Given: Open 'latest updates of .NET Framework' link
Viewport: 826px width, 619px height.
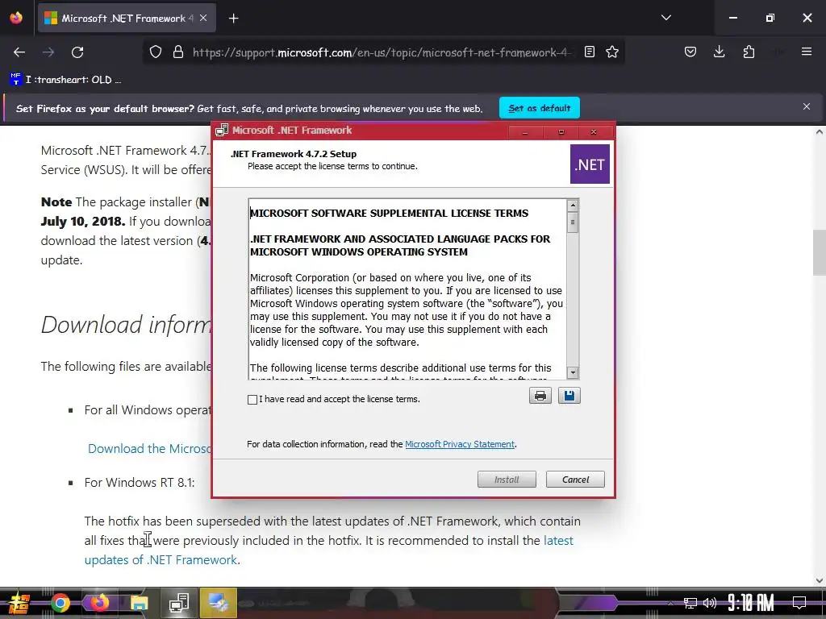Looking at the screenshot, I should [329, 550].
